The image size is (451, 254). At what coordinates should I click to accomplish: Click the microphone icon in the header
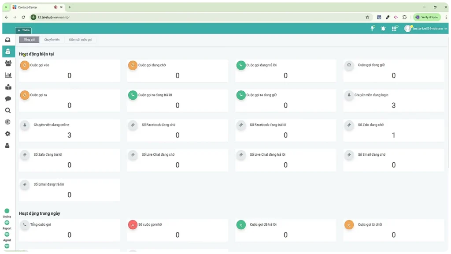click(372, 29)
